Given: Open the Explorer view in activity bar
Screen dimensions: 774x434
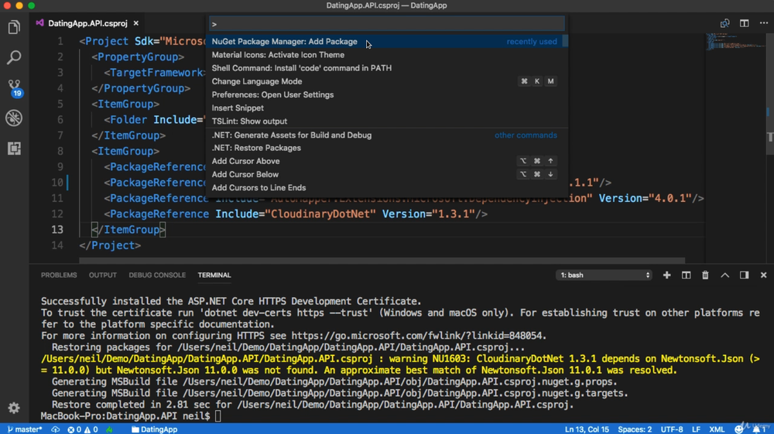Looking at the screenshot, I should [x=14, y=28].
